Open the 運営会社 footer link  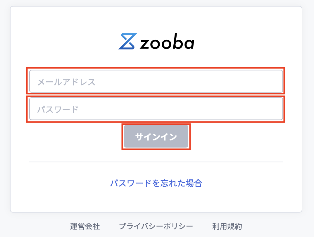coord(85,226)
